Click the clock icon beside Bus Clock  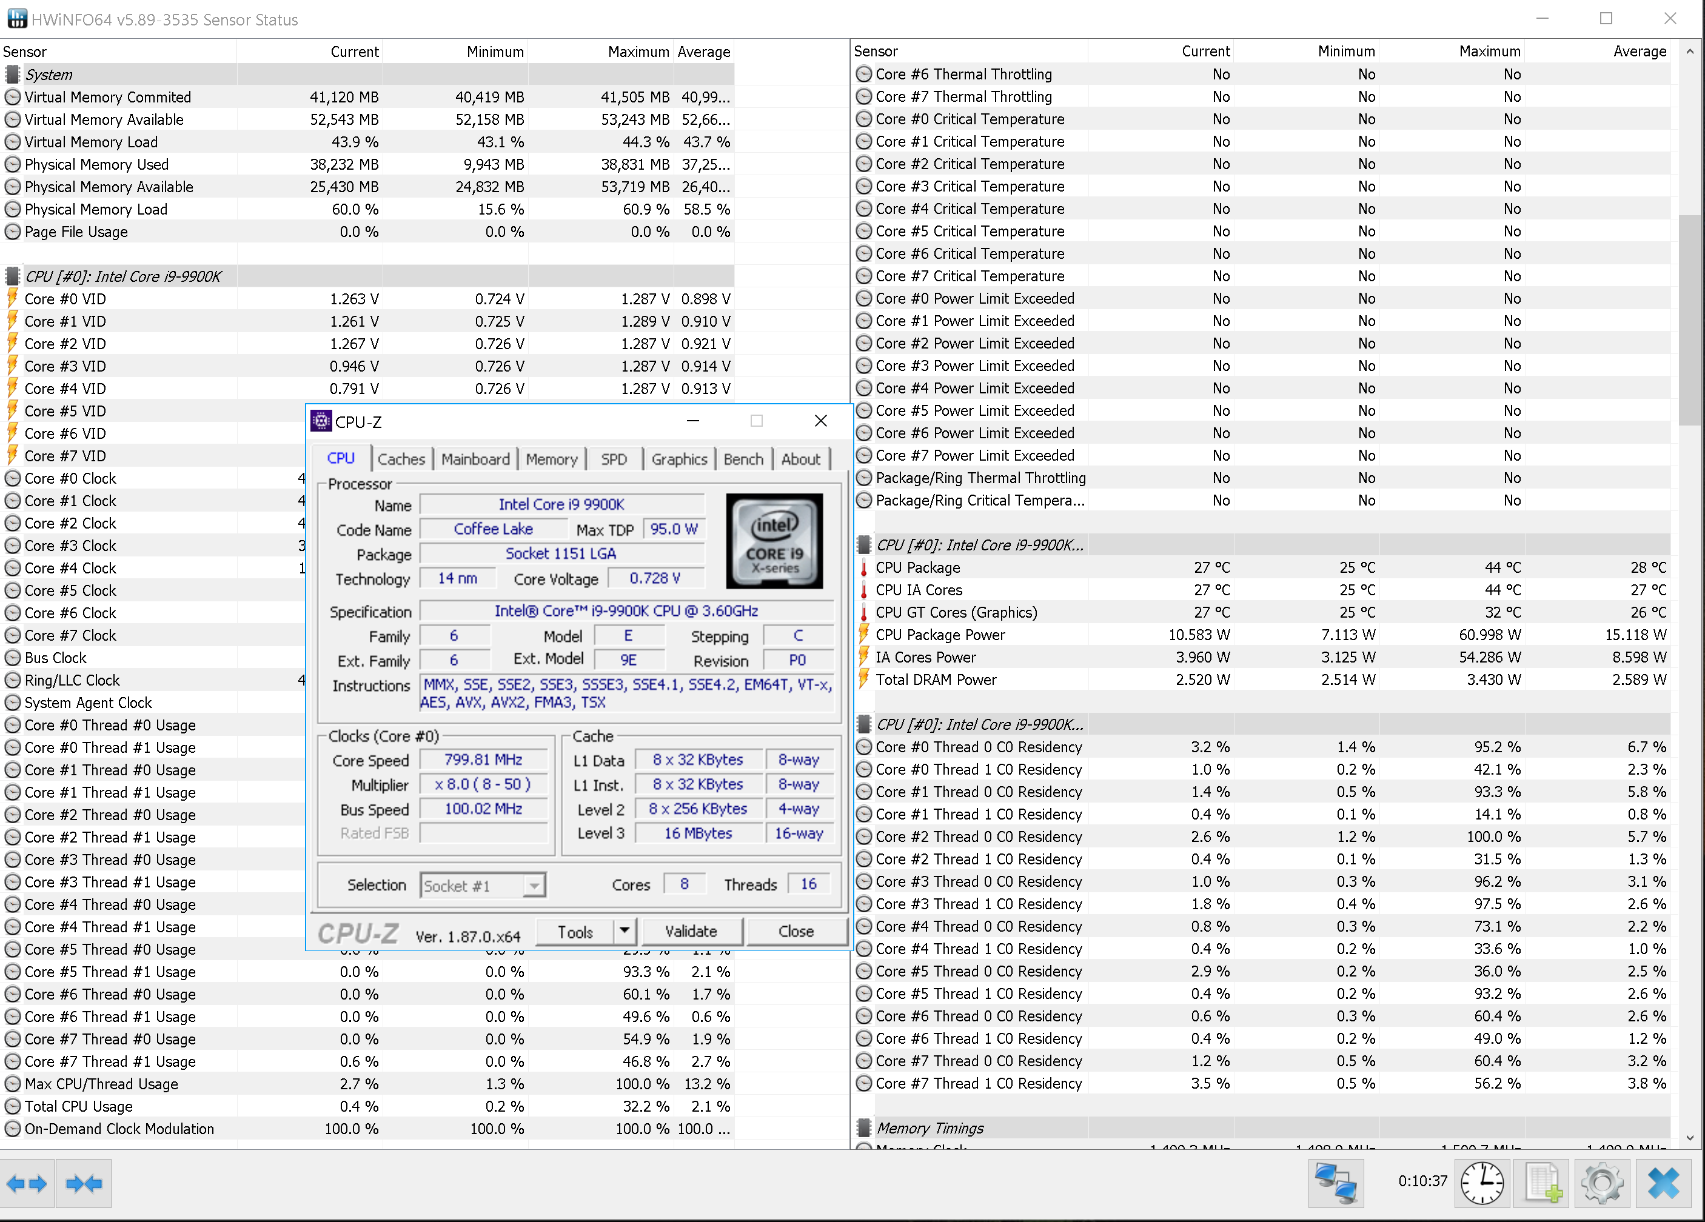12,658
